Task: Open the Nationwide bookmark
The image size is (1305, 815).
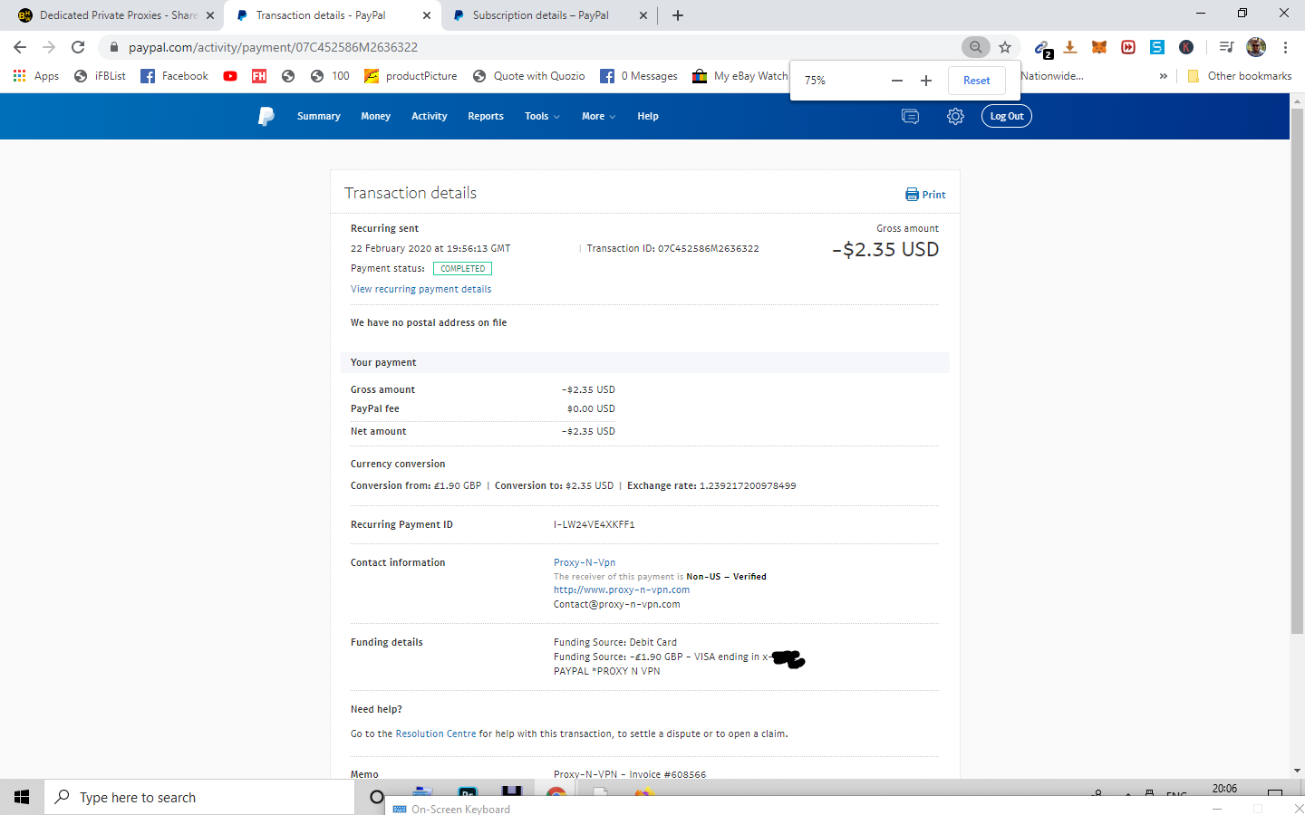Action: [x=1052, y=76]
